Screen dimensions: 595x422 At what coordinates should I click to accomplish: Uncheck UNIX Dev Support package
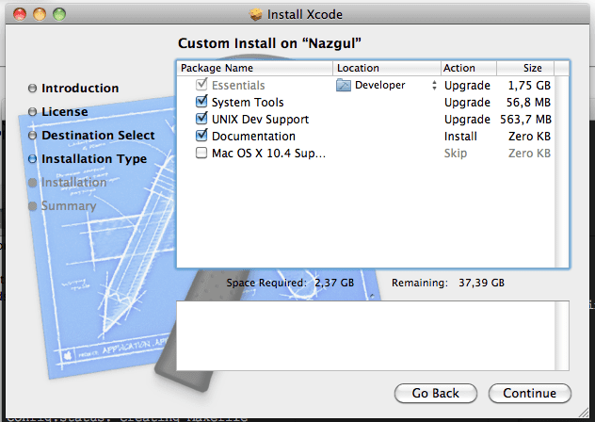pyautogui.click(x=201, y=120)
